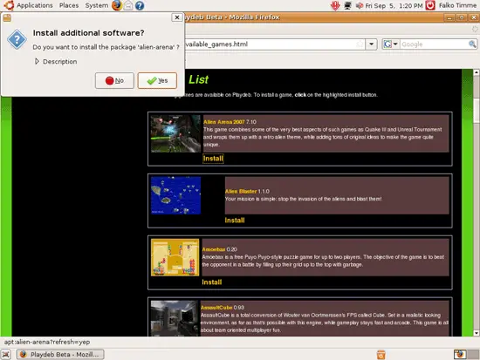The image size is (480, 360).
Task: Click the network monitor tray icon
Action: [347, 5]
